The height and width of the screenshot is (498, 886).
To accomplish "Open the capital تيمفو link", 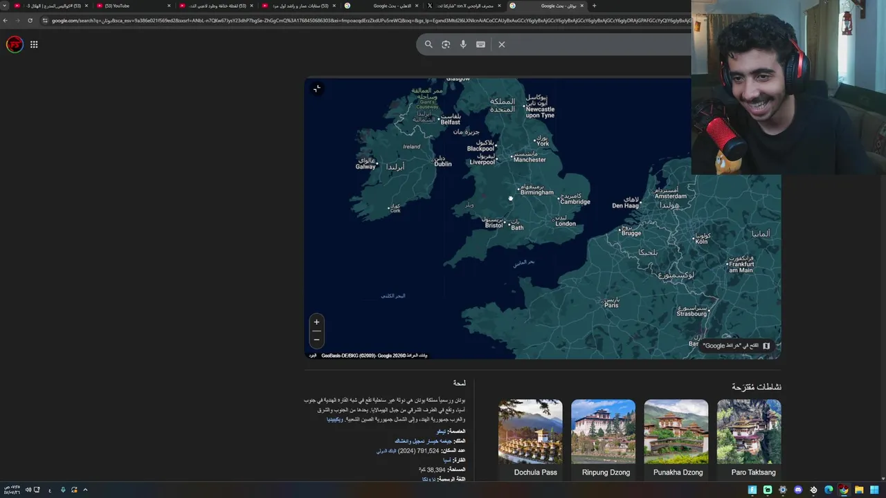I will (x=441, y=431).
